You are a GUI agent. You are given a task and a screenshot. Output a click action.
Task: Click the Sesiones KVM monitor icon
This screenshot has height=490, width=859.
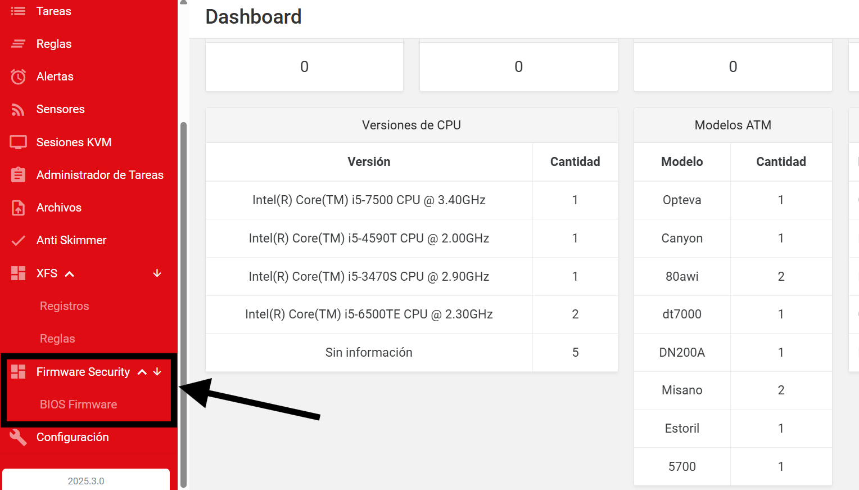(18, 142)
